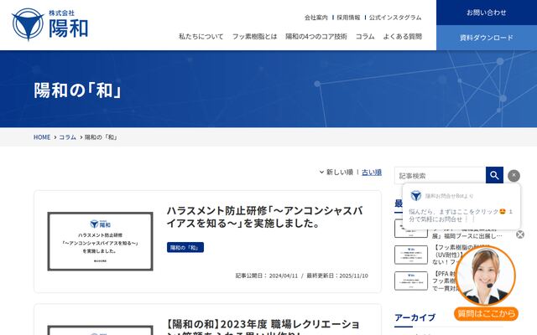This screenshot has width=537, height=335.
Task: Open the operator avatar chat
Action: click(x=485, y=276)
